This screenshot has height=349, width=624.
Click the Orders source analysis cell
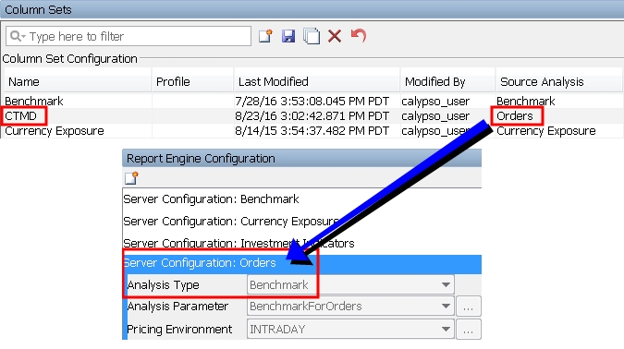pos(515,115)
